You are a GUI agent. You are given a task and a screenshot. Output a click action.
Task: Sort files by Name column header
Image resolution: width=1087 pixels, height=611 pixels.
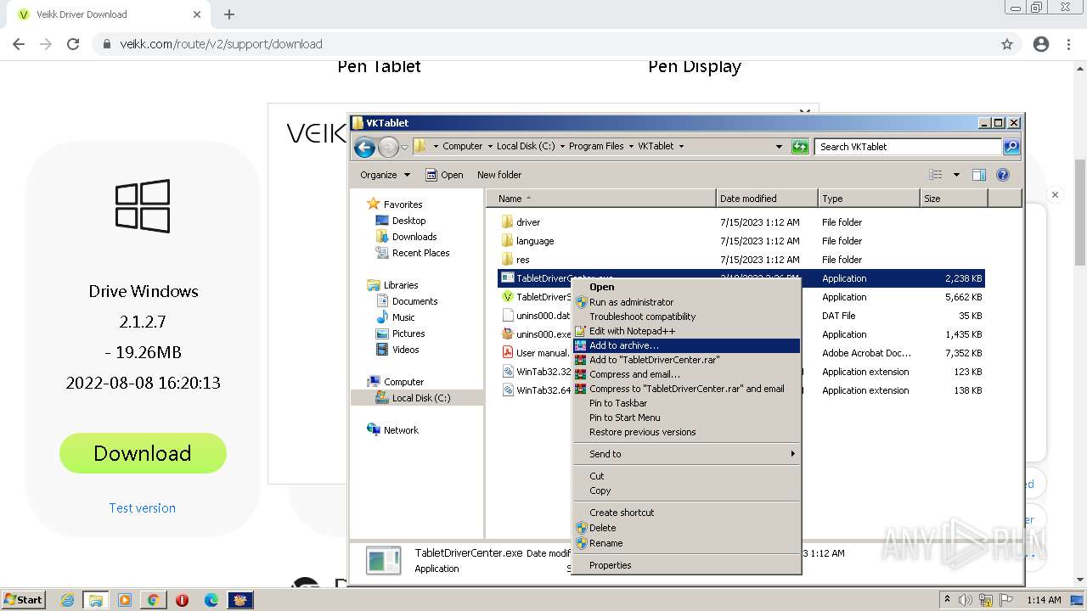(601, 199)
